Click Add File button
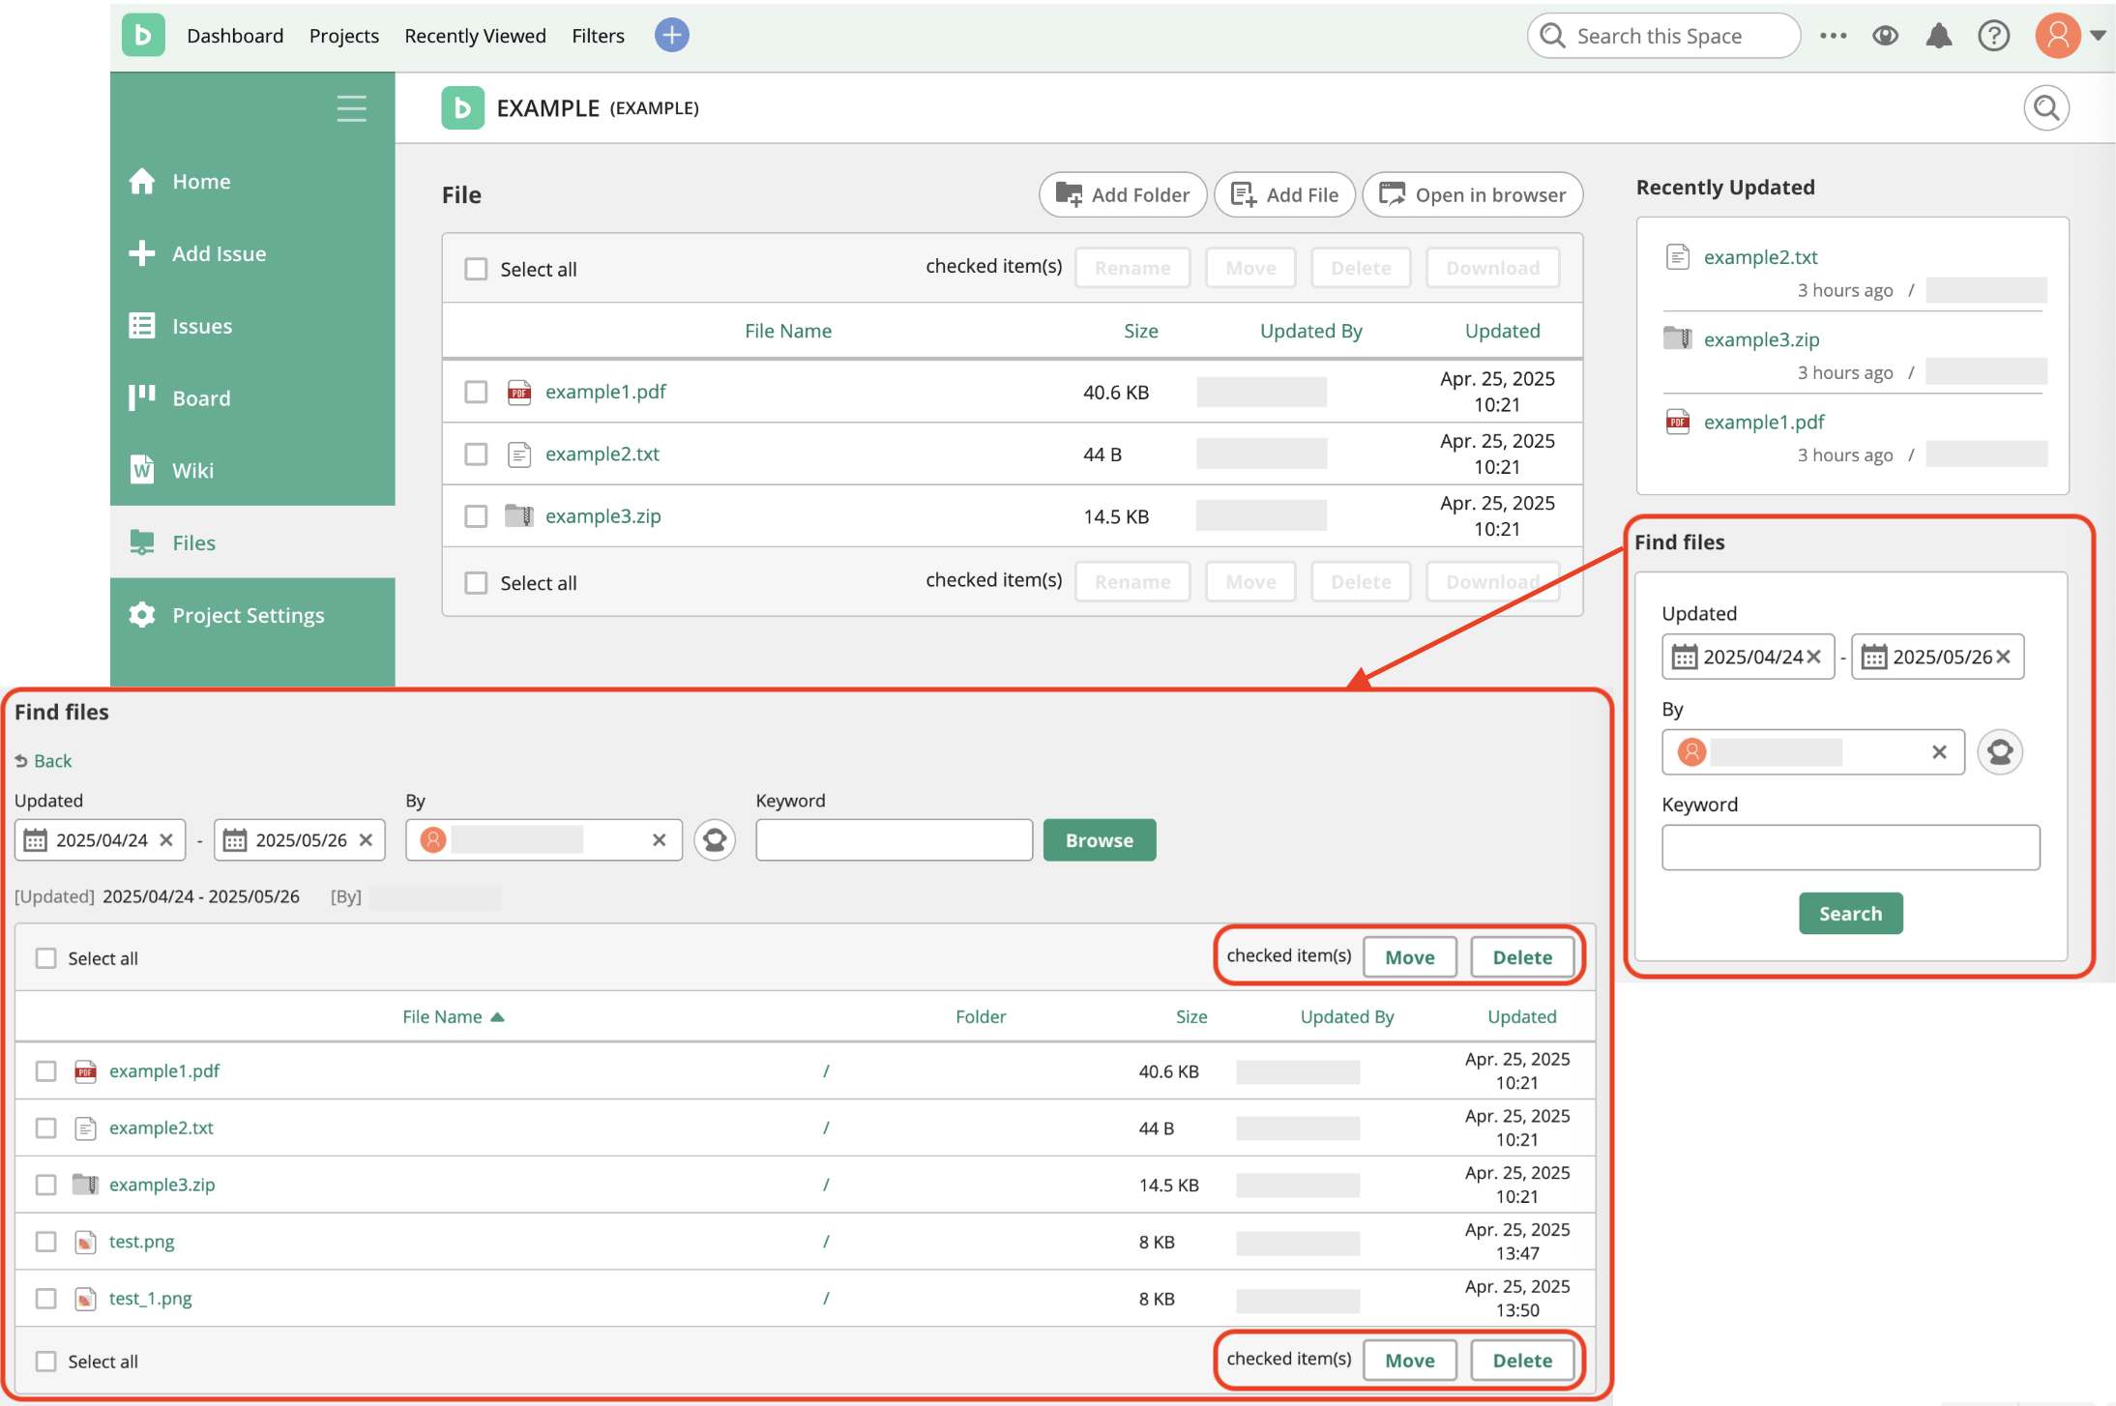 [1284, 194]
